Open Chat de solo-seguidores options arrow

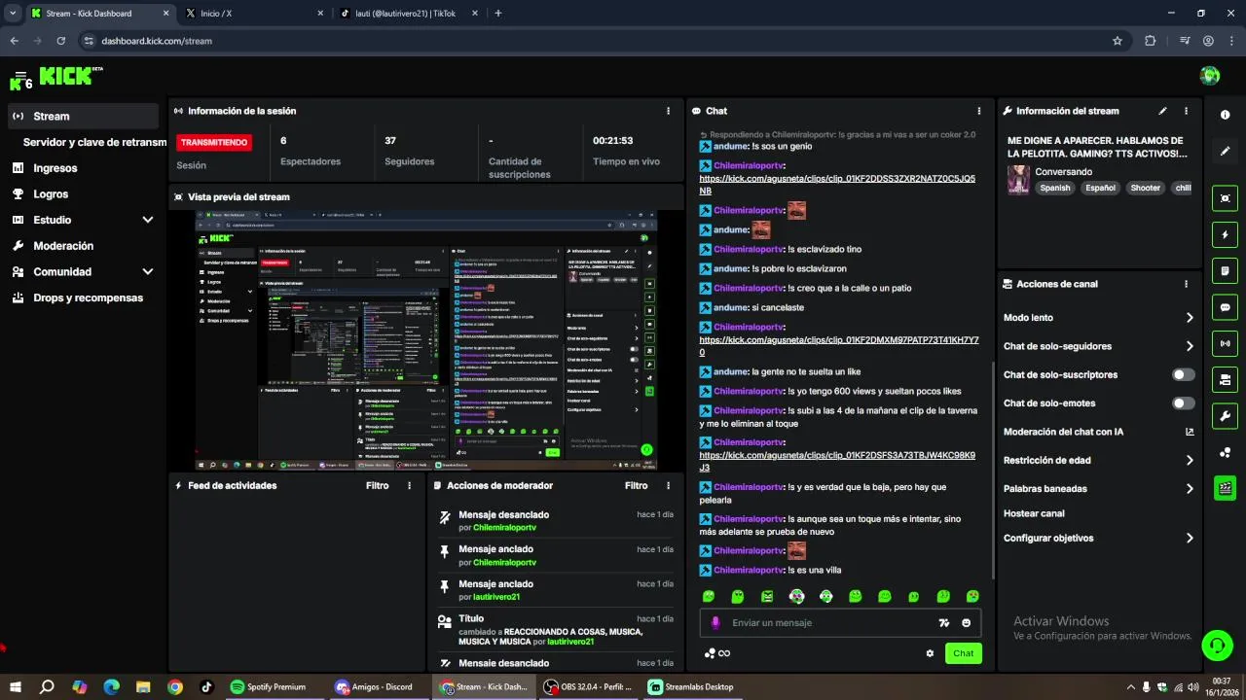click(1190, 346)
